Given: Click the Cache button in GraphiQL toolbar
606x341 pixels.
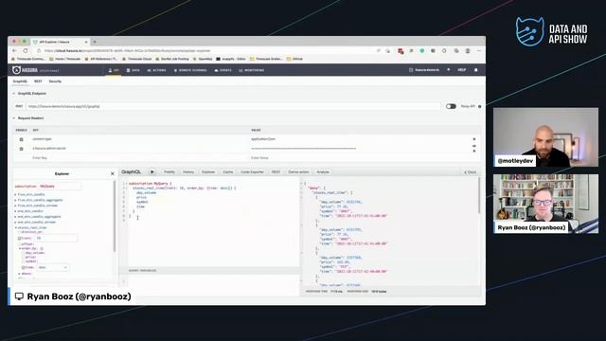Looking at the screenshot, I should click(x=228, y=172).
